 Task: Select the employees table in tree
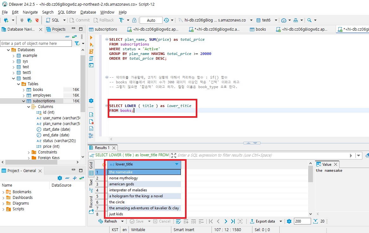click(x=42, y=95)
